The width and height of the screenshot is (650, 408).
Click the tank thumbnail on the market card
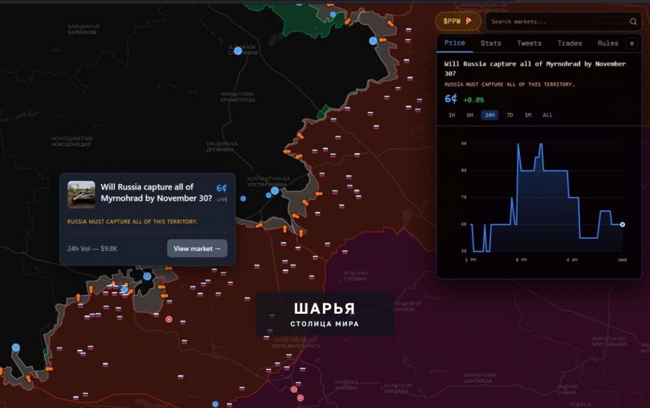pos(81,194)
